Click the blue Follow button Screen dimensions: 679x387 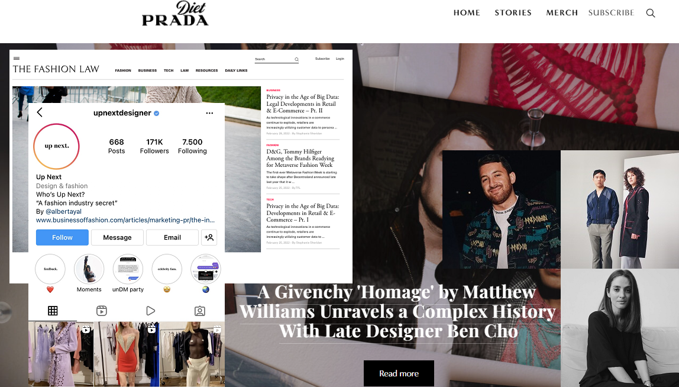coord(62,237)
